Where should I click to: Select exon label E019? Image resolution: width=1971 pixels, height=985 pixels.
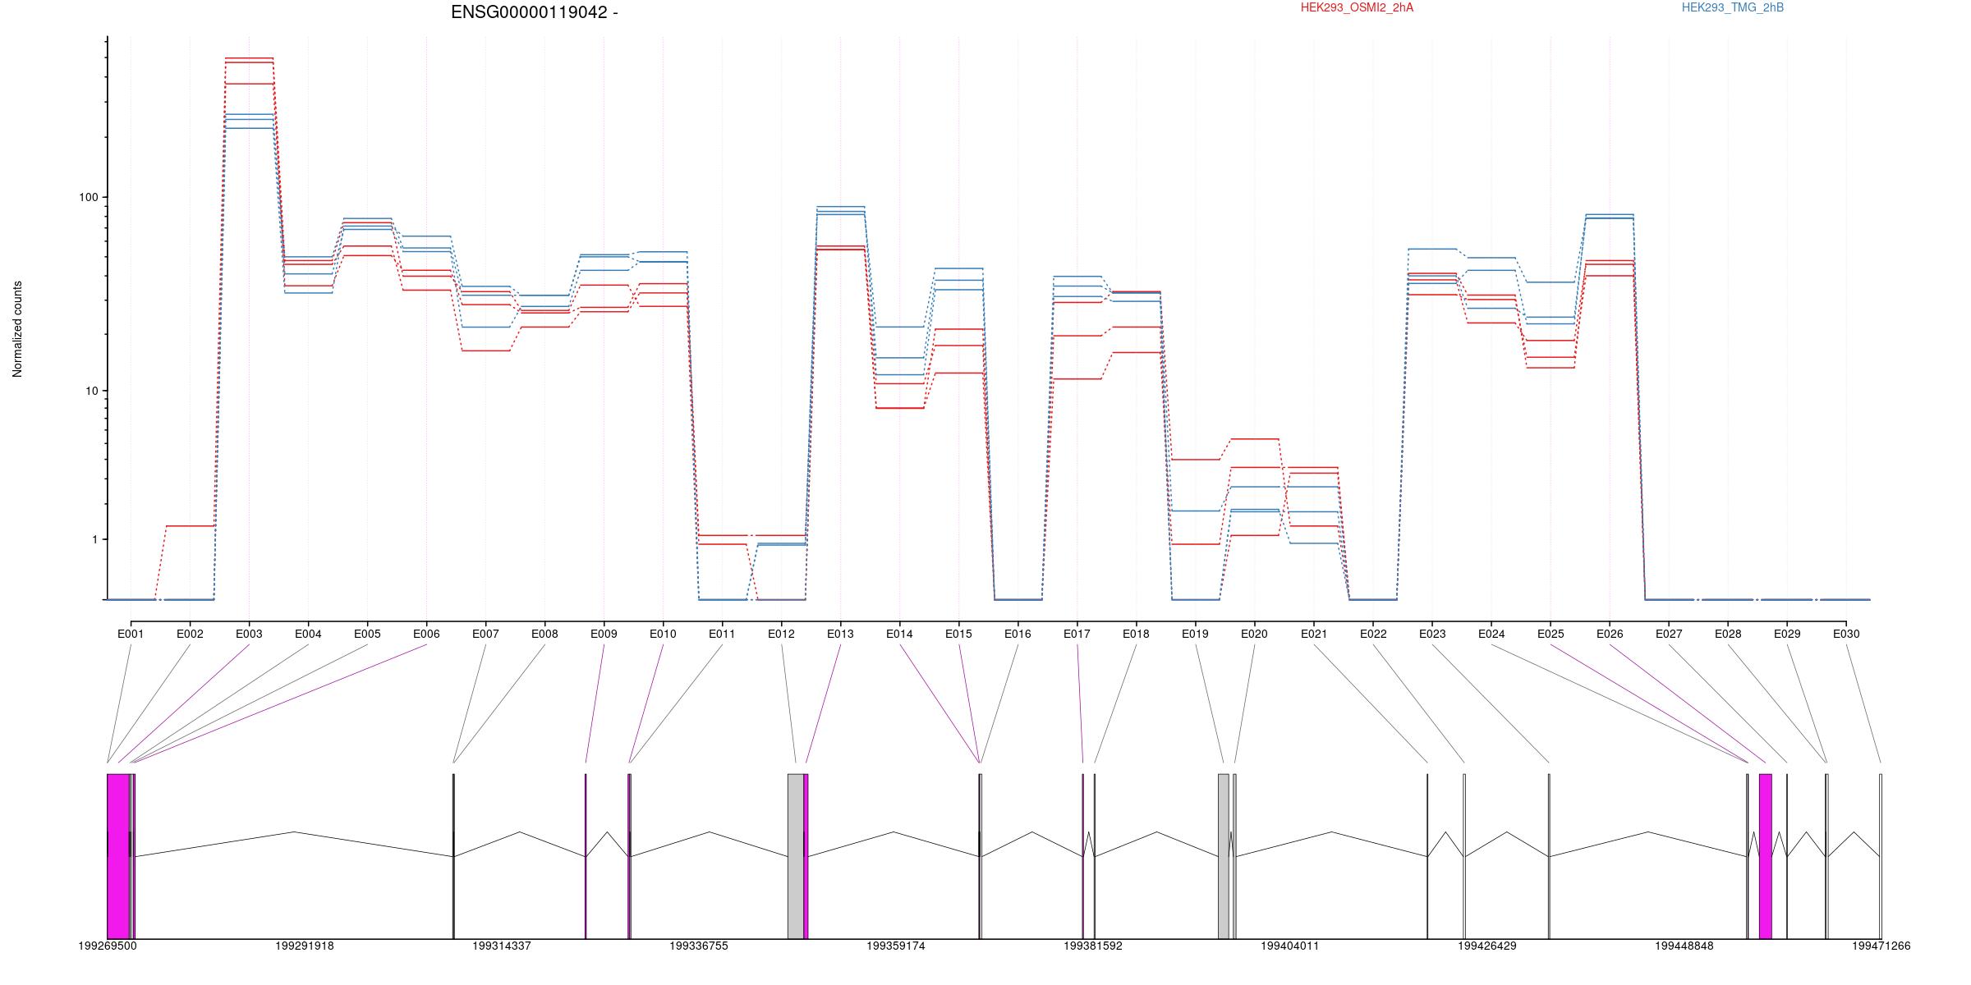pos(1195,634)
